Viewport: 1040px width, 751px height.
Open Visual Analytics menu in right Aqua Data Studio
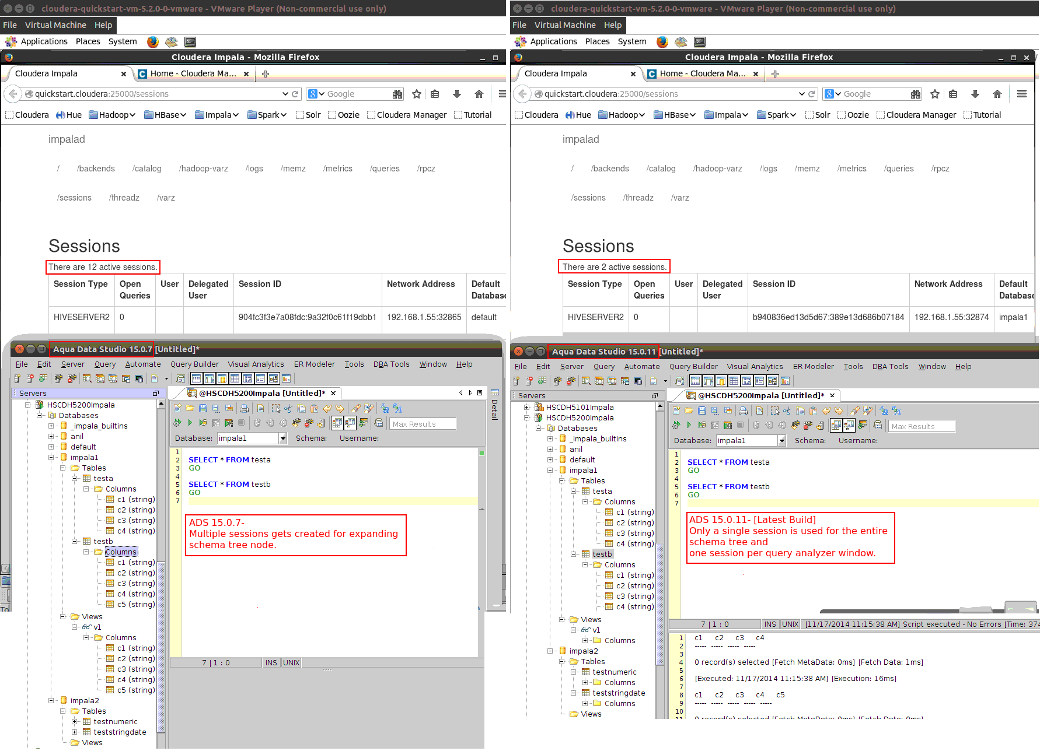tap(755, 367)
